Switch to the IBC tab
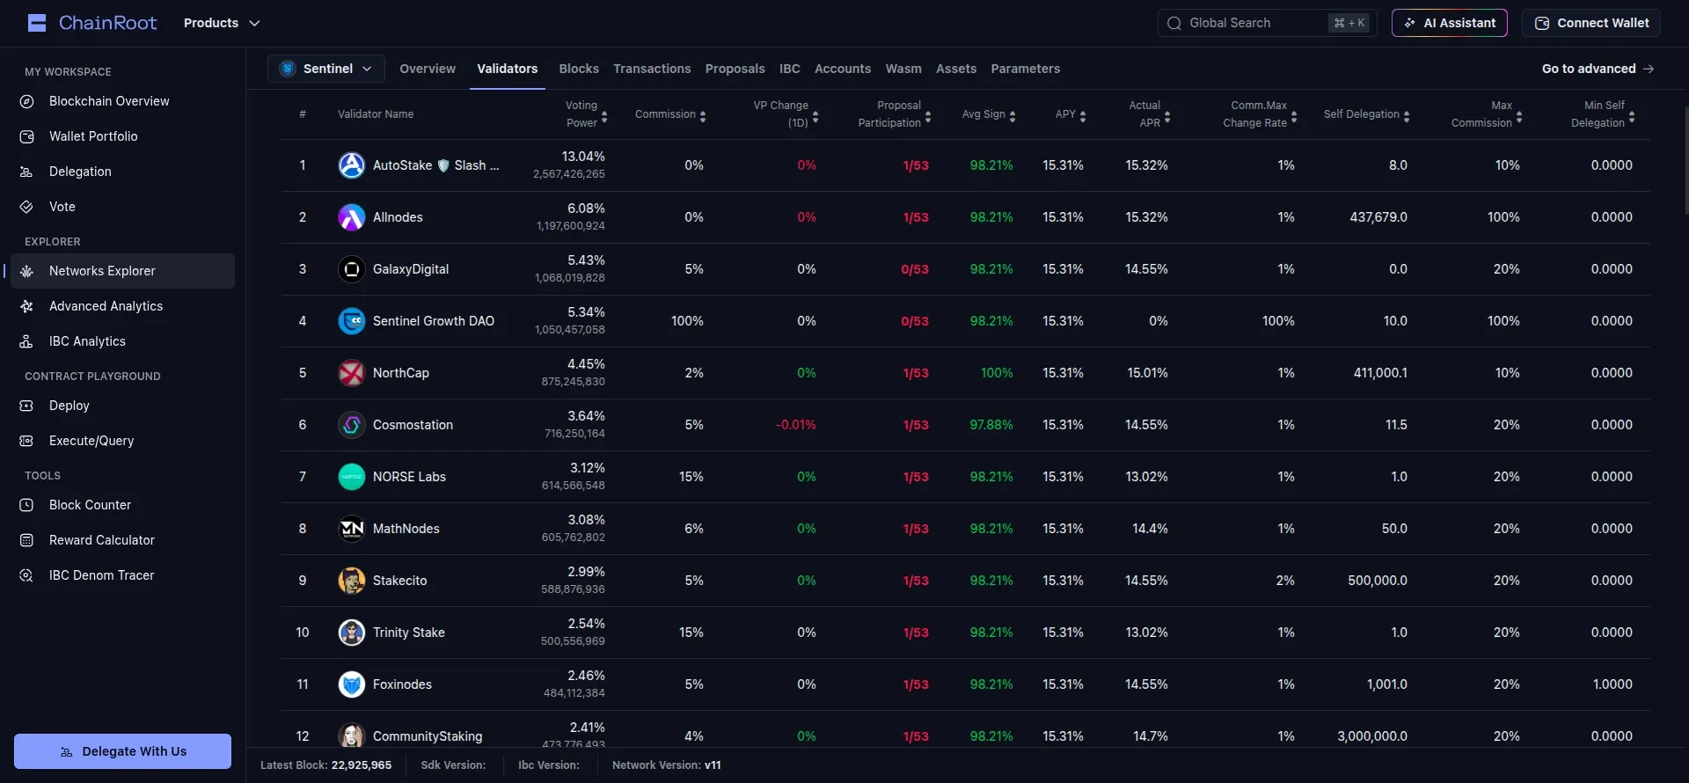Screen dimensions: 1689x783 coord(790,69)
